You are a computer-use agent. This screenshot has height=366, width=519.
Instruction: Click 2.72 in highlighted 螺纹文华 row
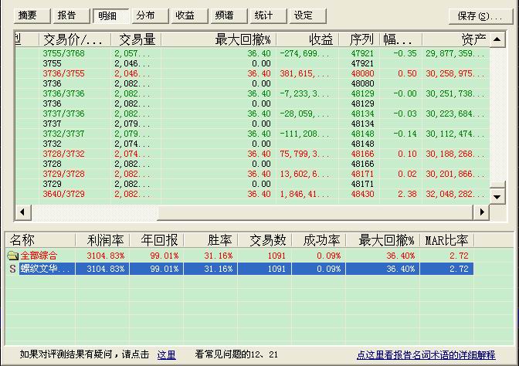coord(459,269)
